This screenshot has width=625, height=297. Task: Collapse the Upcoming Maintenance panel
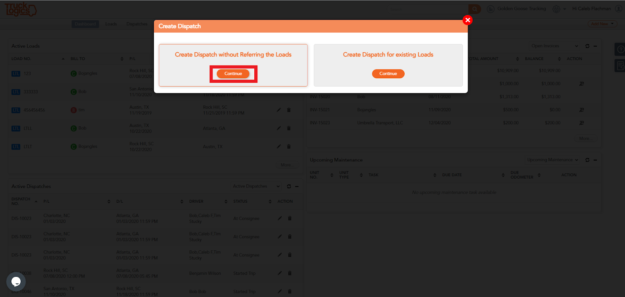tap(595, 160)
